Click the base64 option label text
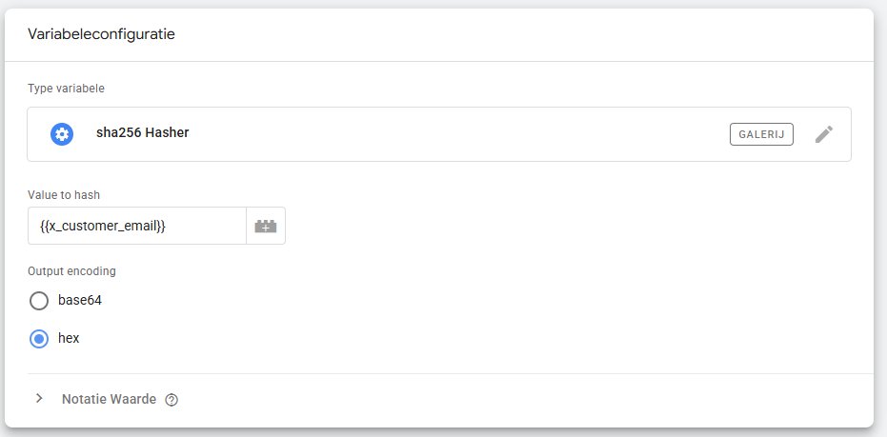 click(x=80, y=301)
